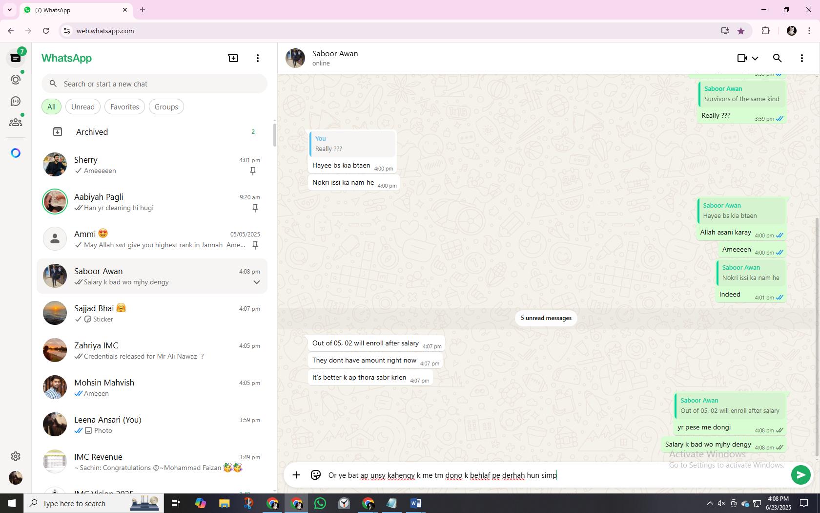Open the Channels sidebar icon

[x=16, y=101]
